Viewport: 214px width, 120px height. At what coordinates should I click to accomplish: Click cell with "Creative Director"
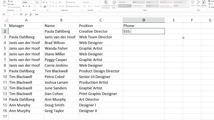(101, 31)
